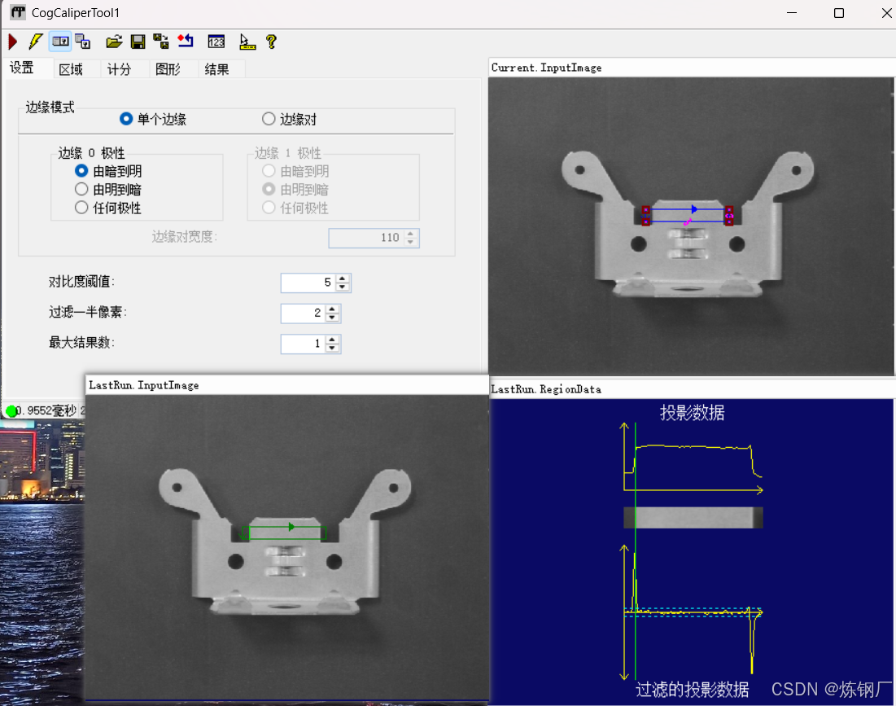This screenshot has height=706, width=896.
Task: Show results window with the 123 icon
Action: (216, 42)
